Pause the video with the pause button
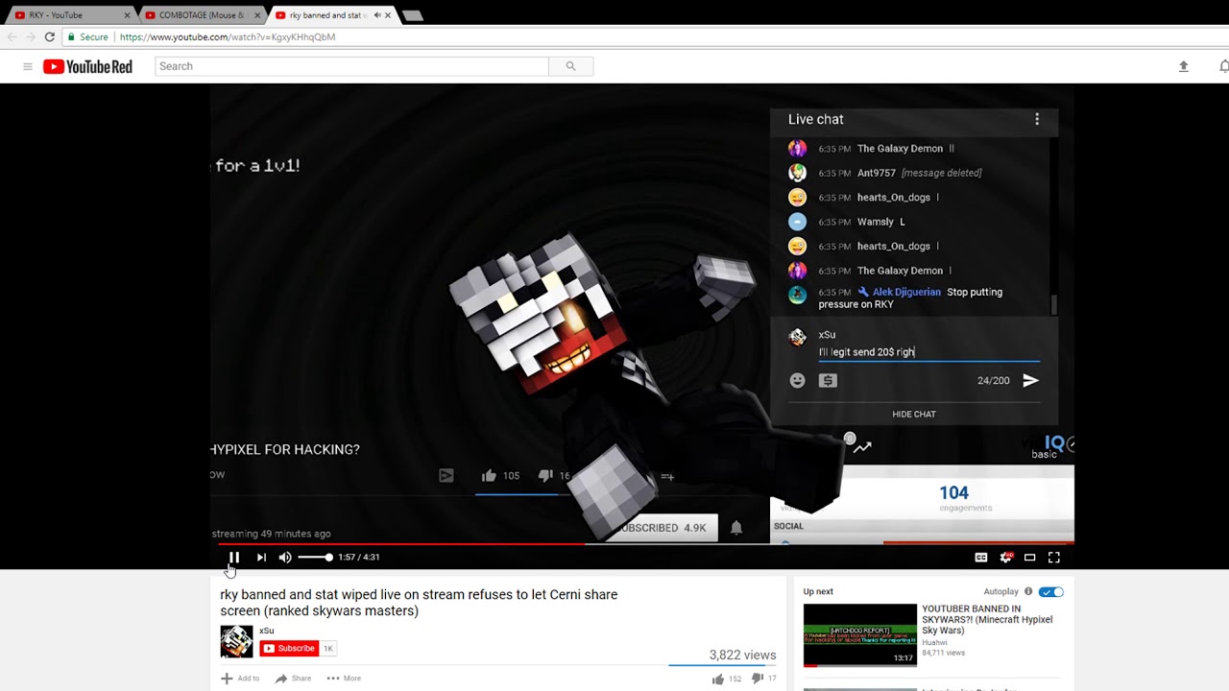 point(234,558)
